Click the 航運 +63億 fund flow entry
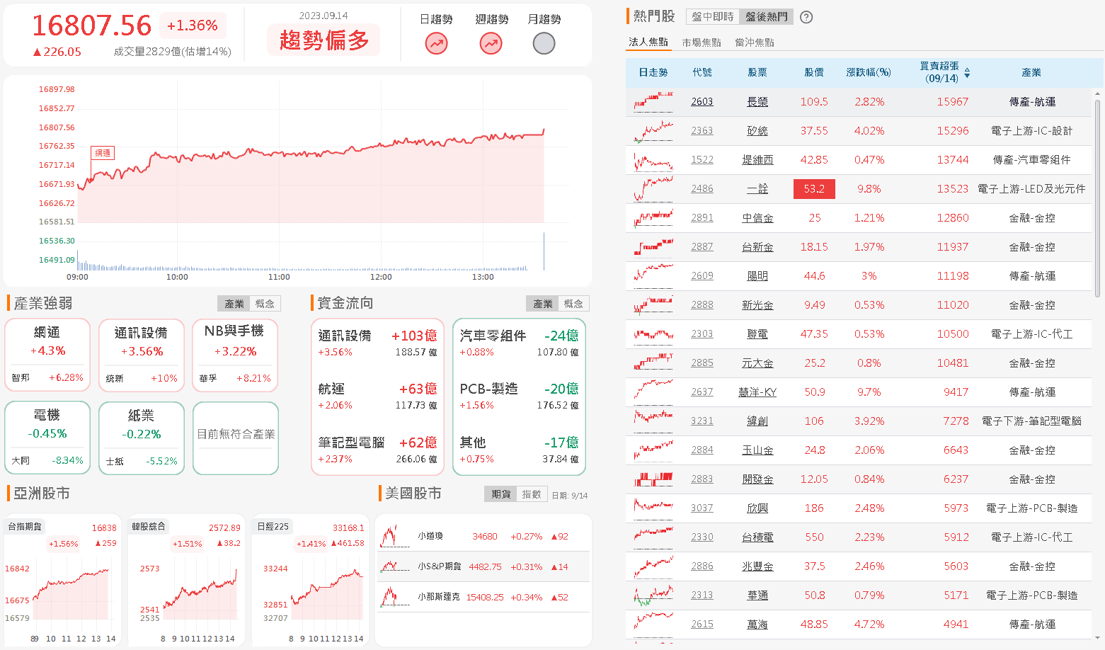Screen dimensions: 1105x650 point(377,397)
